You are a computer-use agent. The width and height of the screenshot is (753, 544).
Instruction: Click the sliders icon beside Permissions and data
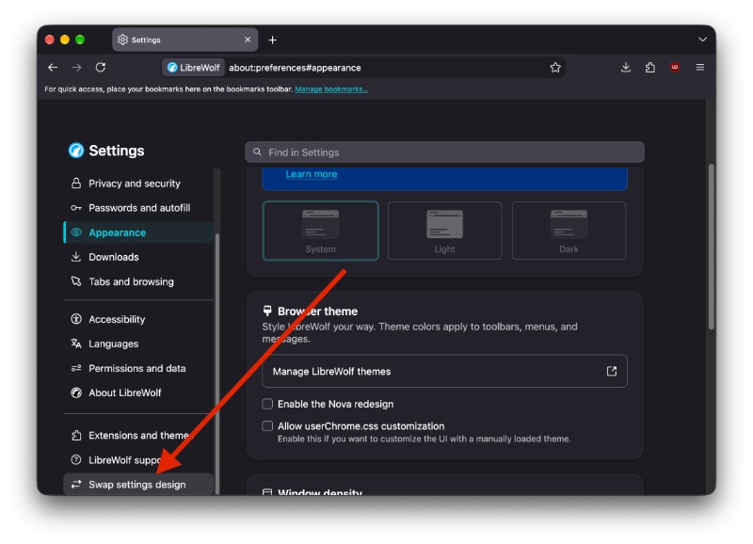(76, 368)
